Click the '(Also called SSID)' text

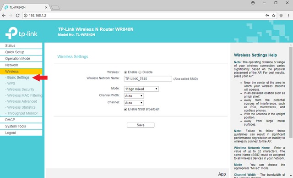click(185, 79)
